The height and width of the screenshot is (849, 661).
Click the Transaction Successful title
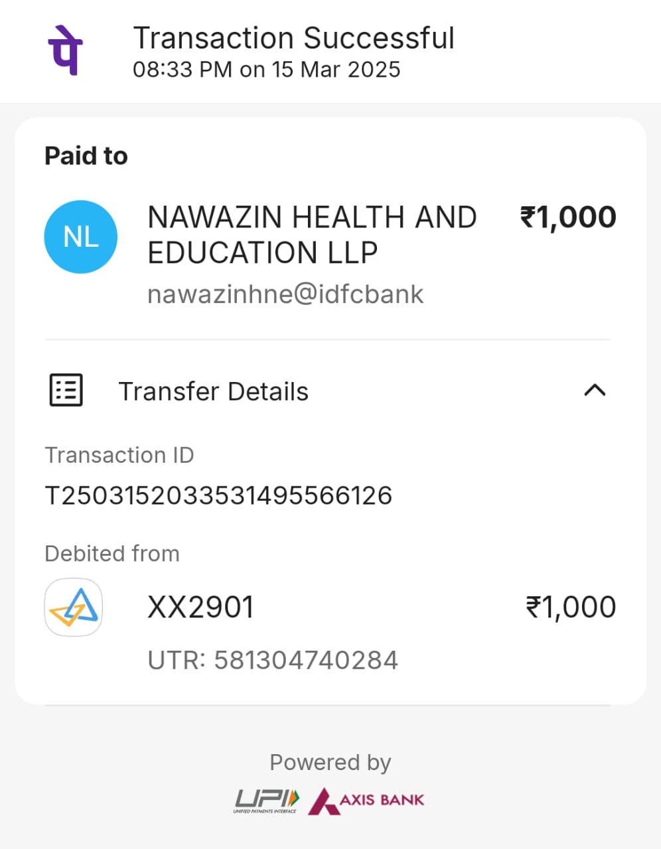tap(293, 38)
